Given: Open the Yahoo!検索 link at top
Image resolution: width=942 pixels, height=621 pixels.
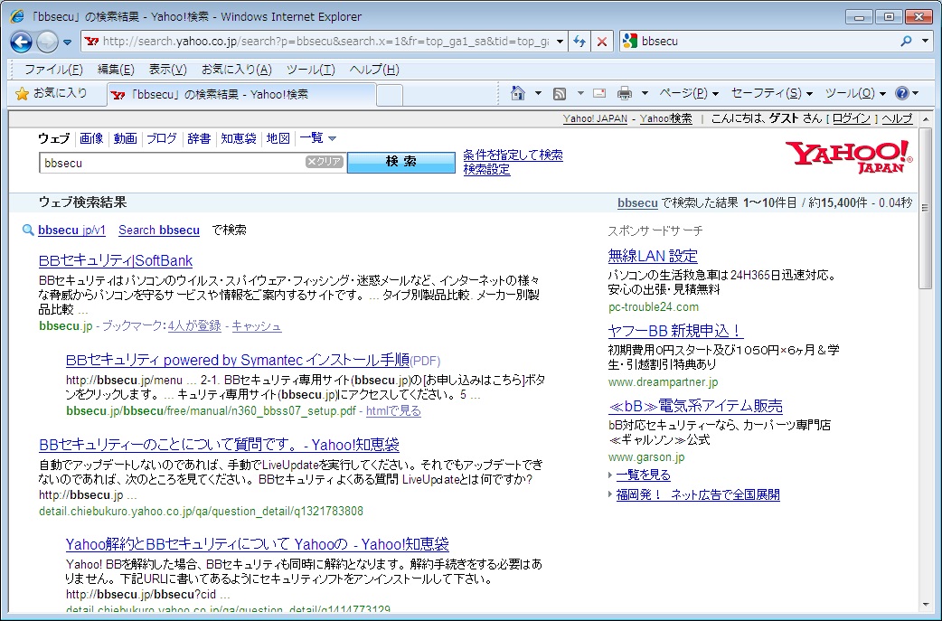Looking at the screenshot, I should pyautogui.click(x=665, y=119).
